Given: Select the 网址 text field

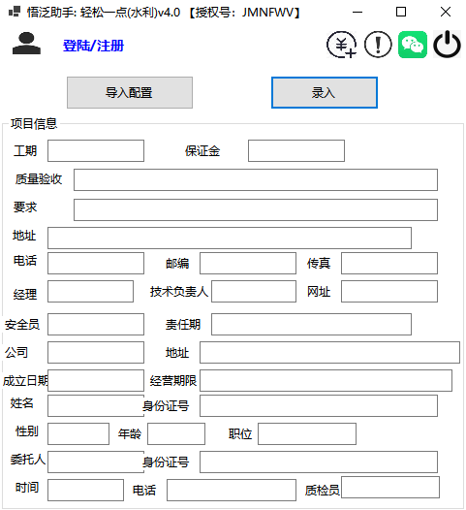Looking at the screenshot, I should pyautogui.click(x=389, y=292).
